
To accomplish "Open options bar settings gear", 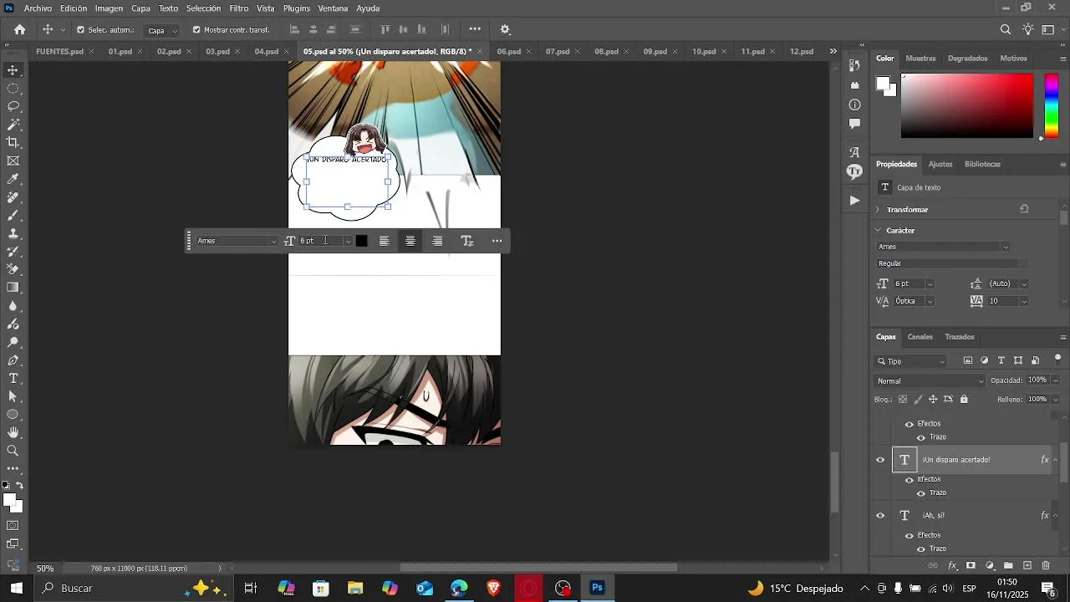I will pos(505,29).
